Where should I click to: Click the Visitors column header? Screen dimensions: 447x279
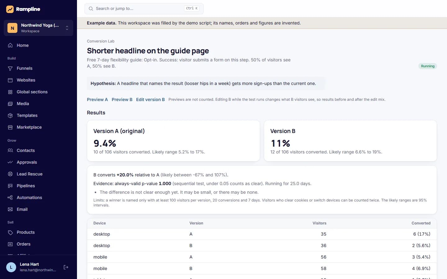click(x=319, y=223)
